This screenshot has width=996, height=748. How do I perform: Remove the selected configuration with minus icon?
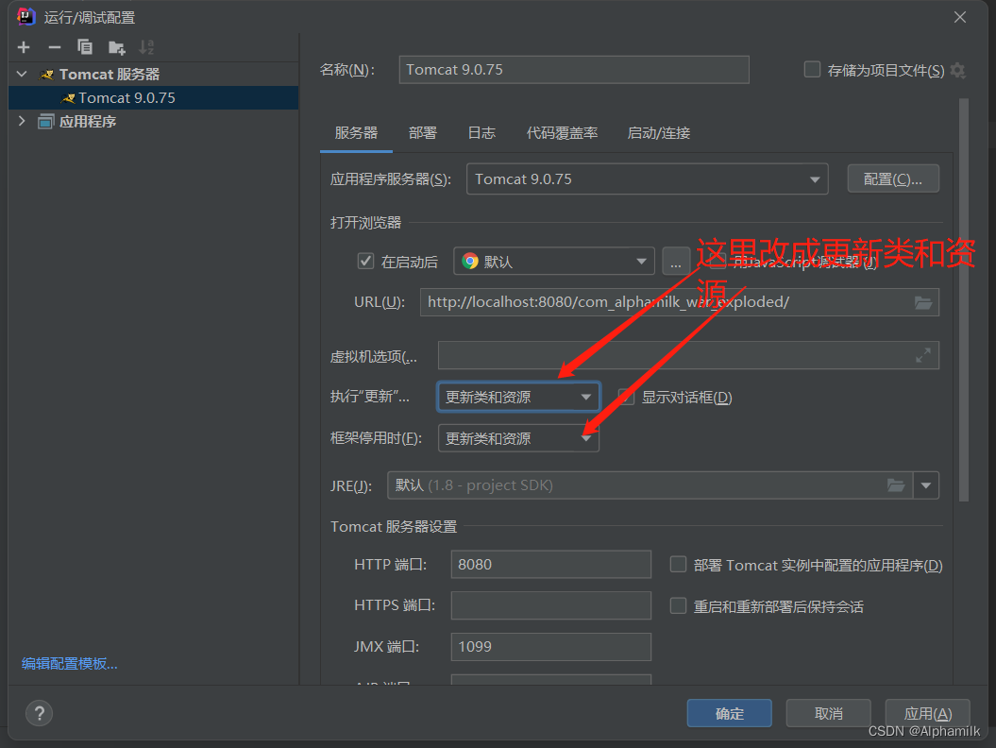click(55, 47)
